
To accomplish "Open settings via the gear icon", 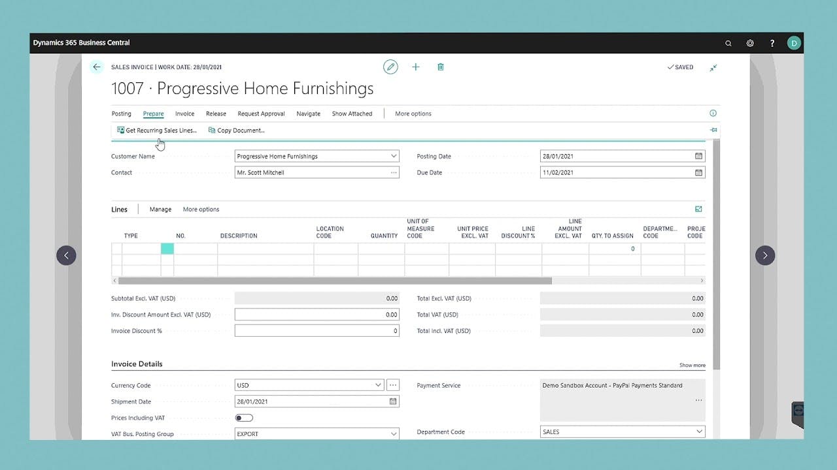I will [x=750, y=42].
